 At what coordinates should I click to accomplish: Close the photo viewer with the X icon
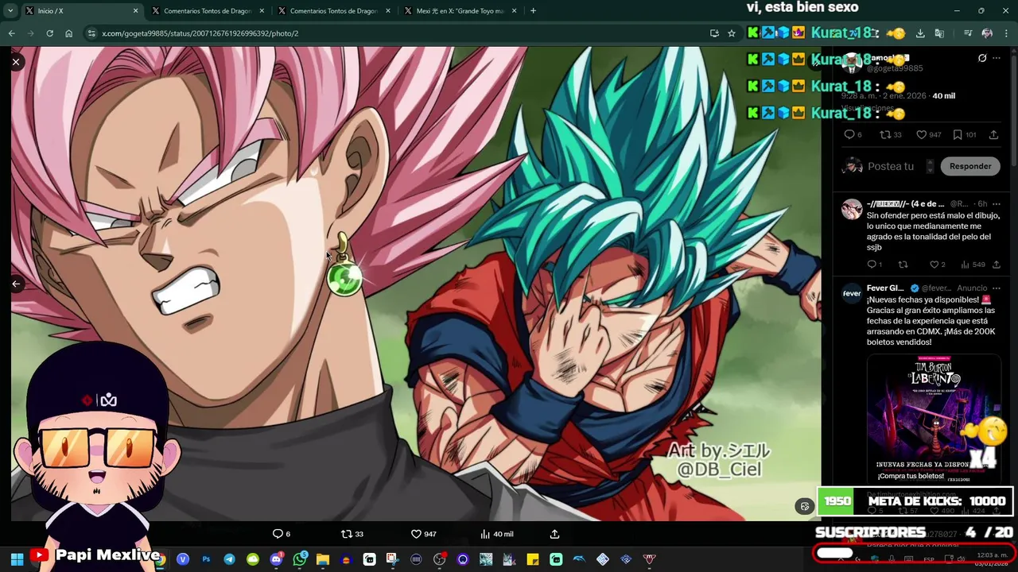coord(16,61)
